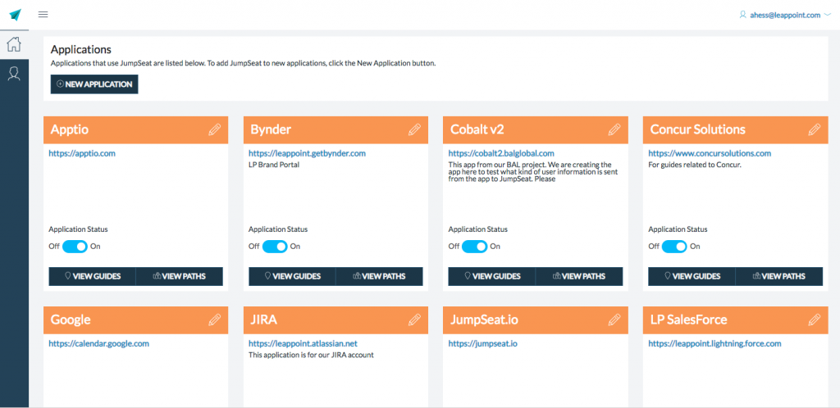Expand the ahess@leappoint.com account dropdown
This screenshot has width=840, height=408.
click(785, 14)
